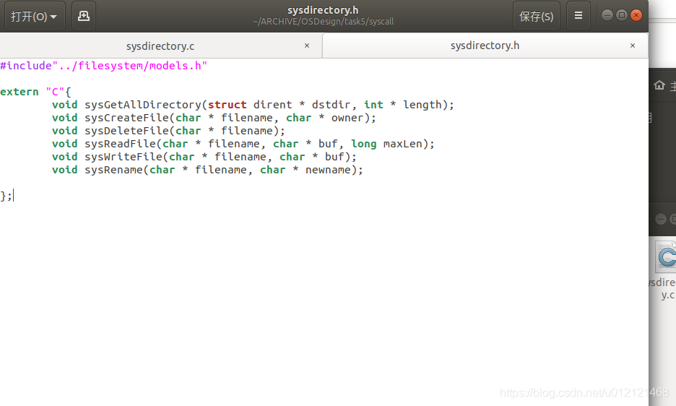Switch to the sysdirectory.c tab

(160, 46)
